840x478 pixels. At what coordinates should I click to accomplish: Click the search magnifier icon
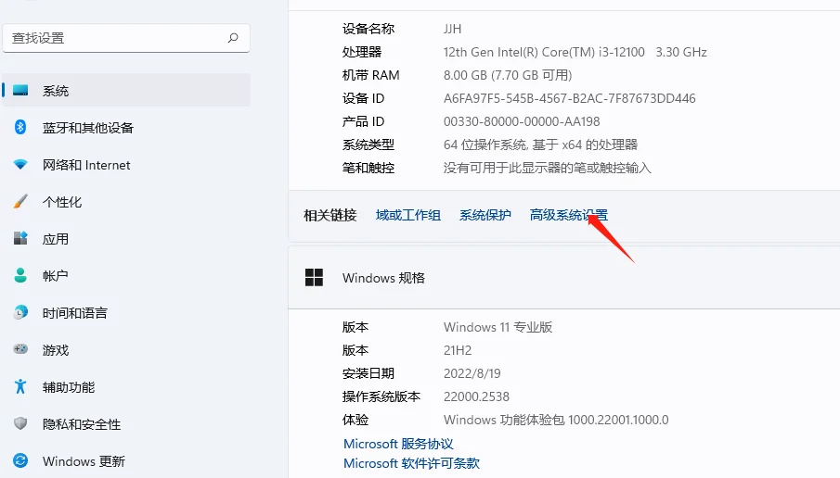pos(233,38)
